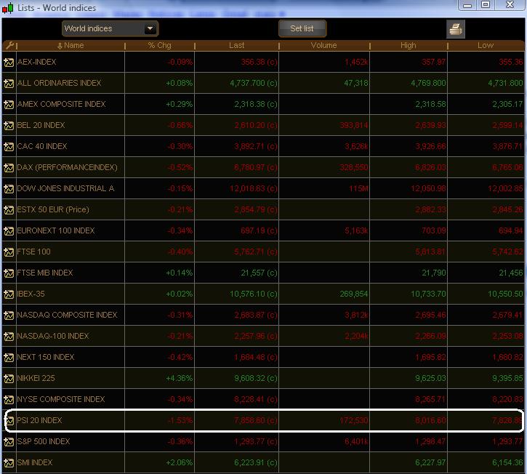
Task: Sort by % Chg column header
Action: tap(160, 45)
